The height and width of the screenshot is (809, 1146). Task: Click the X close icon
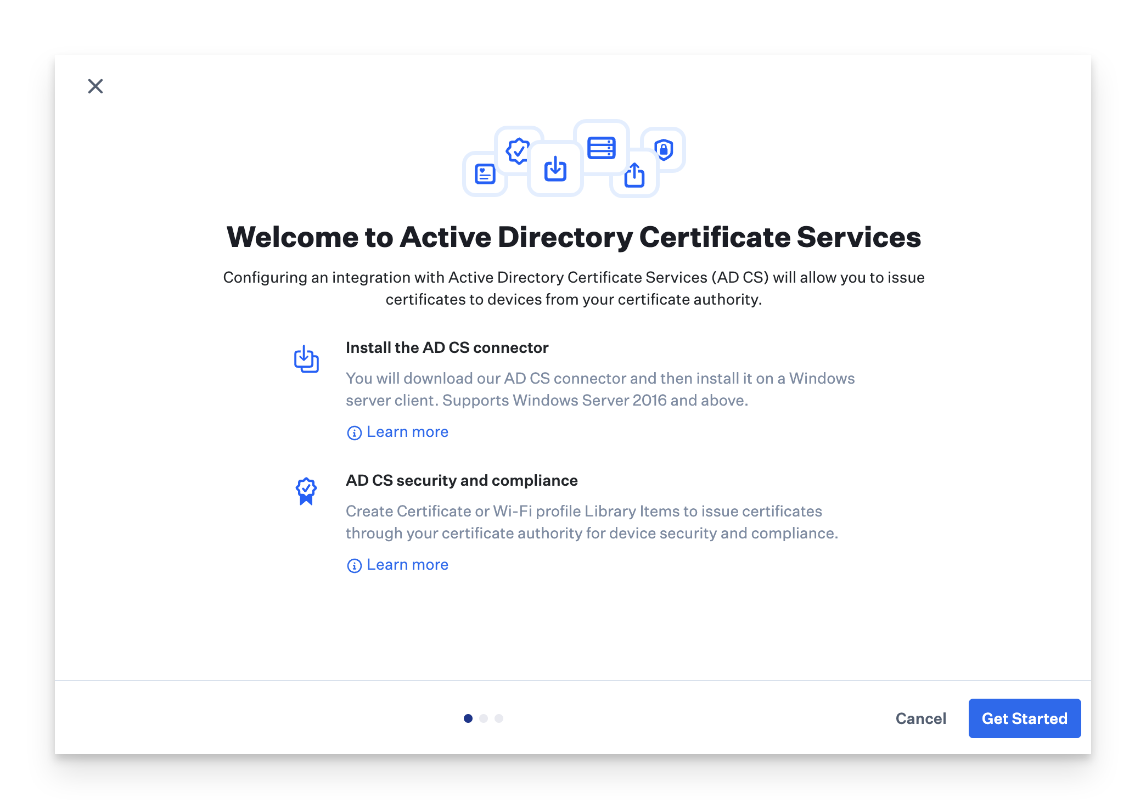click(95, 86)
